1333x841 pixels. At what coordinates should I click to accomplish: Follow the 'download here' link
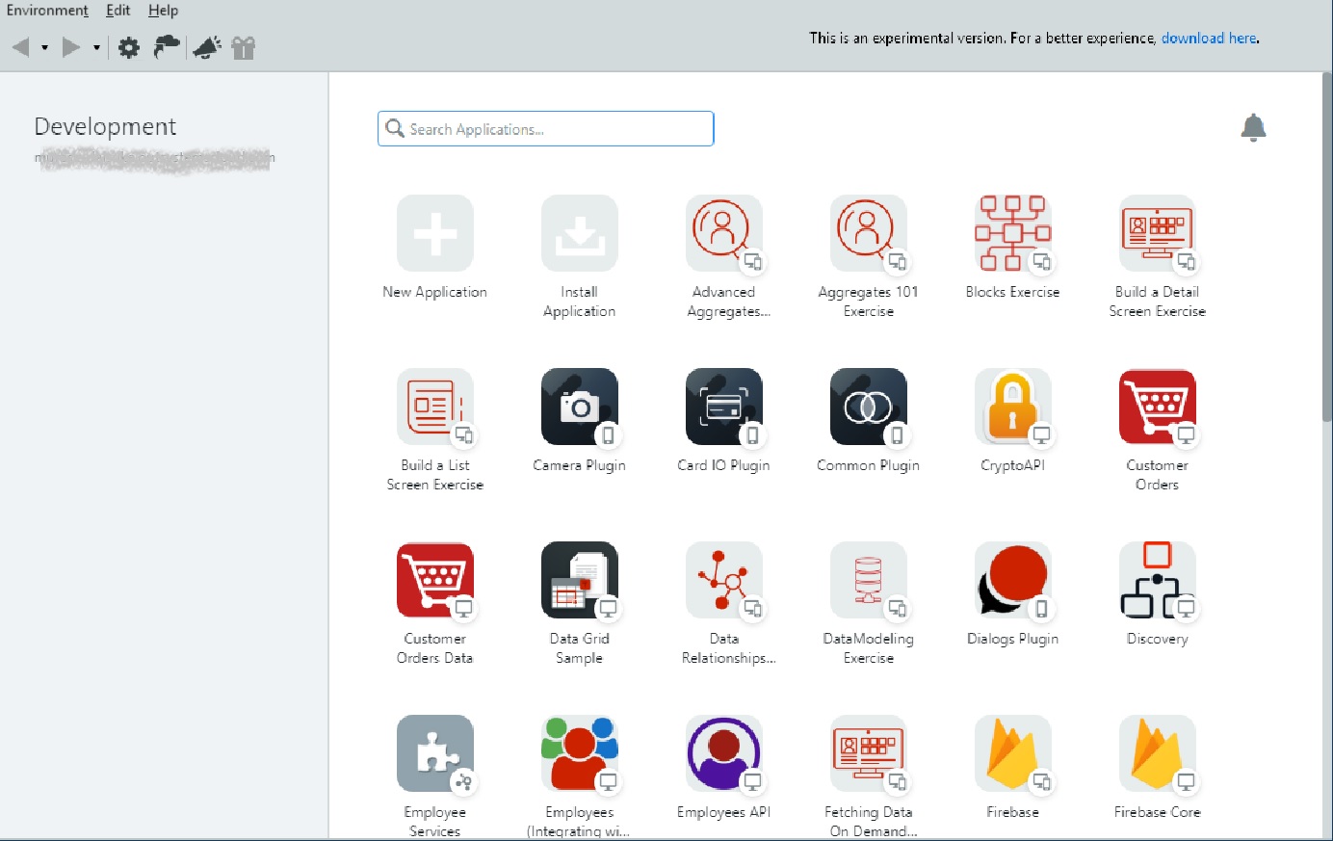pos(1209,39)
